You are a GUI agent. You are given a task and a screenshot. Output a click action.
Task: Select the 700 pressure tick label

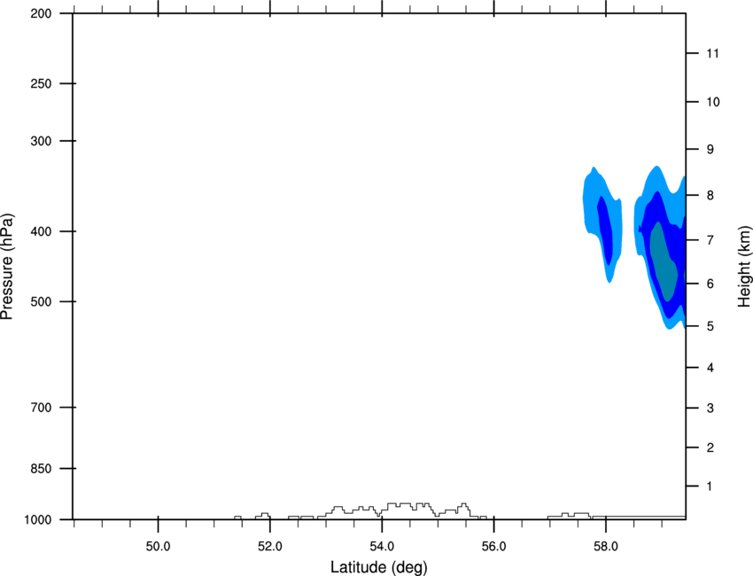41,408
